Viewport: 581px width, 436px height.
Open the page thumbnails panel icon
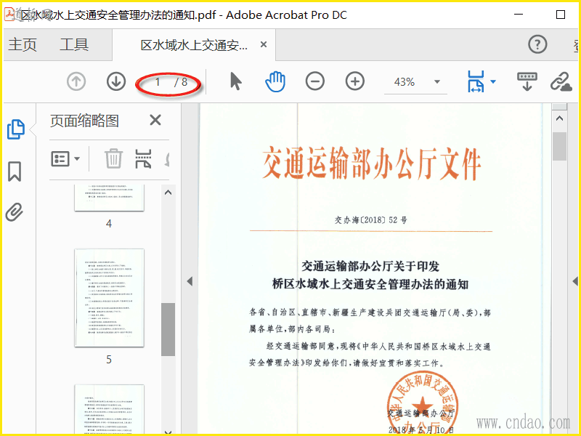click(x=16, y=129)
